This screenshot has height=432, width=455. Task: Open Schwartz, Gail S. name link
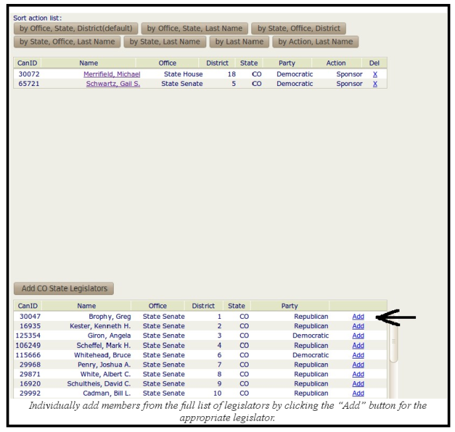(x=113, y=84)
